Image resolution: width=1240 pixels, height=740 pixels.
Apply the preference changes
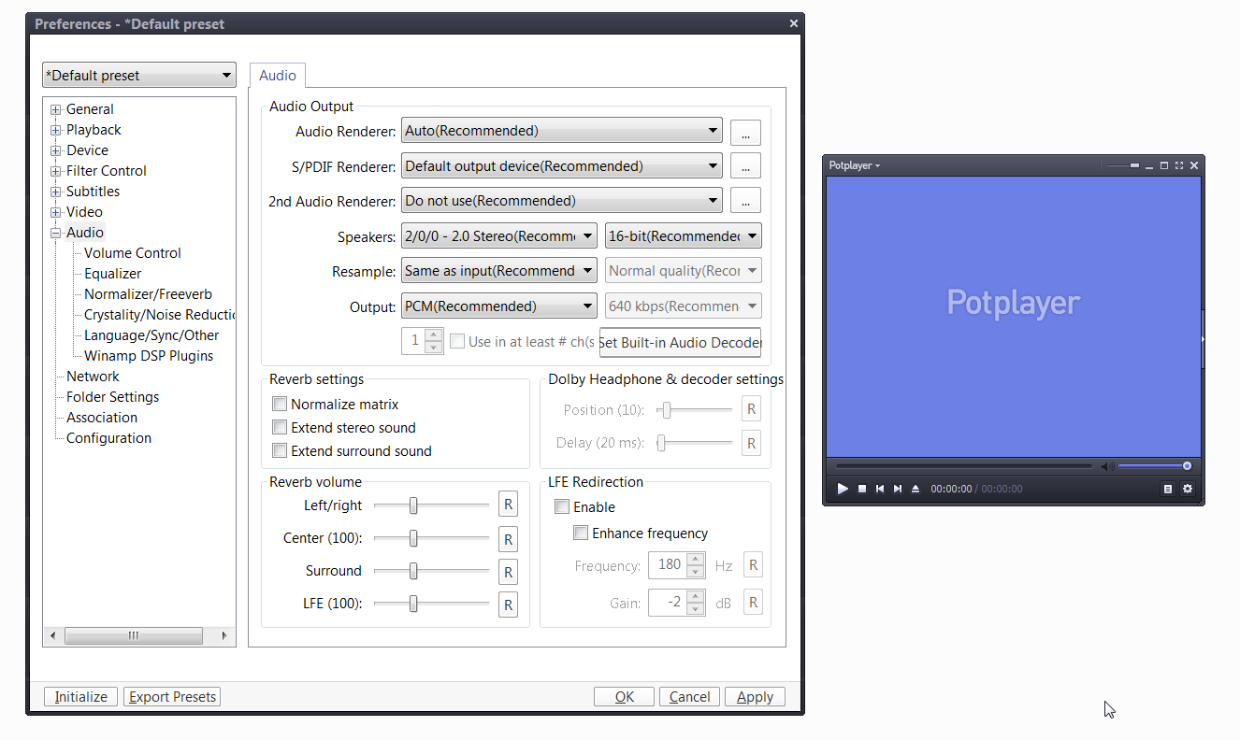[755, 697]
